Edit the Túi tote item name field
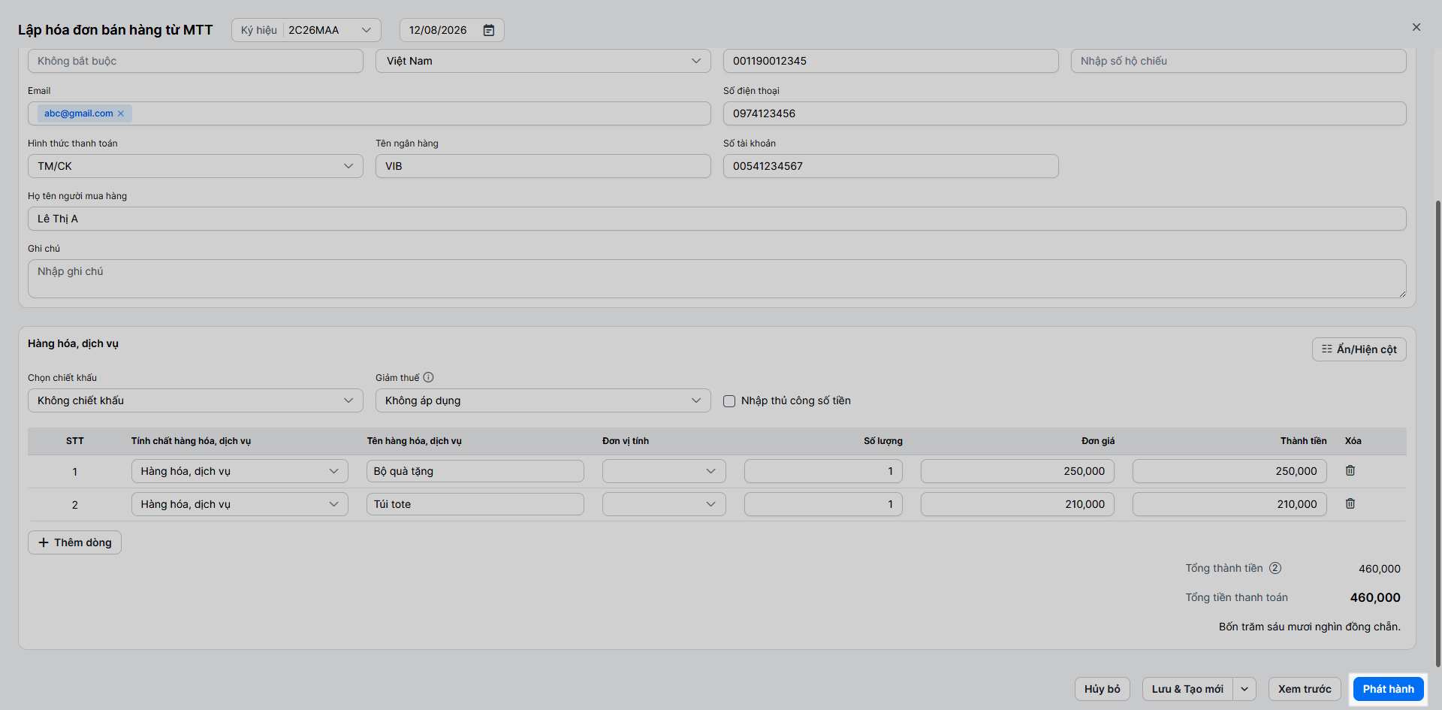 [475, 504]
